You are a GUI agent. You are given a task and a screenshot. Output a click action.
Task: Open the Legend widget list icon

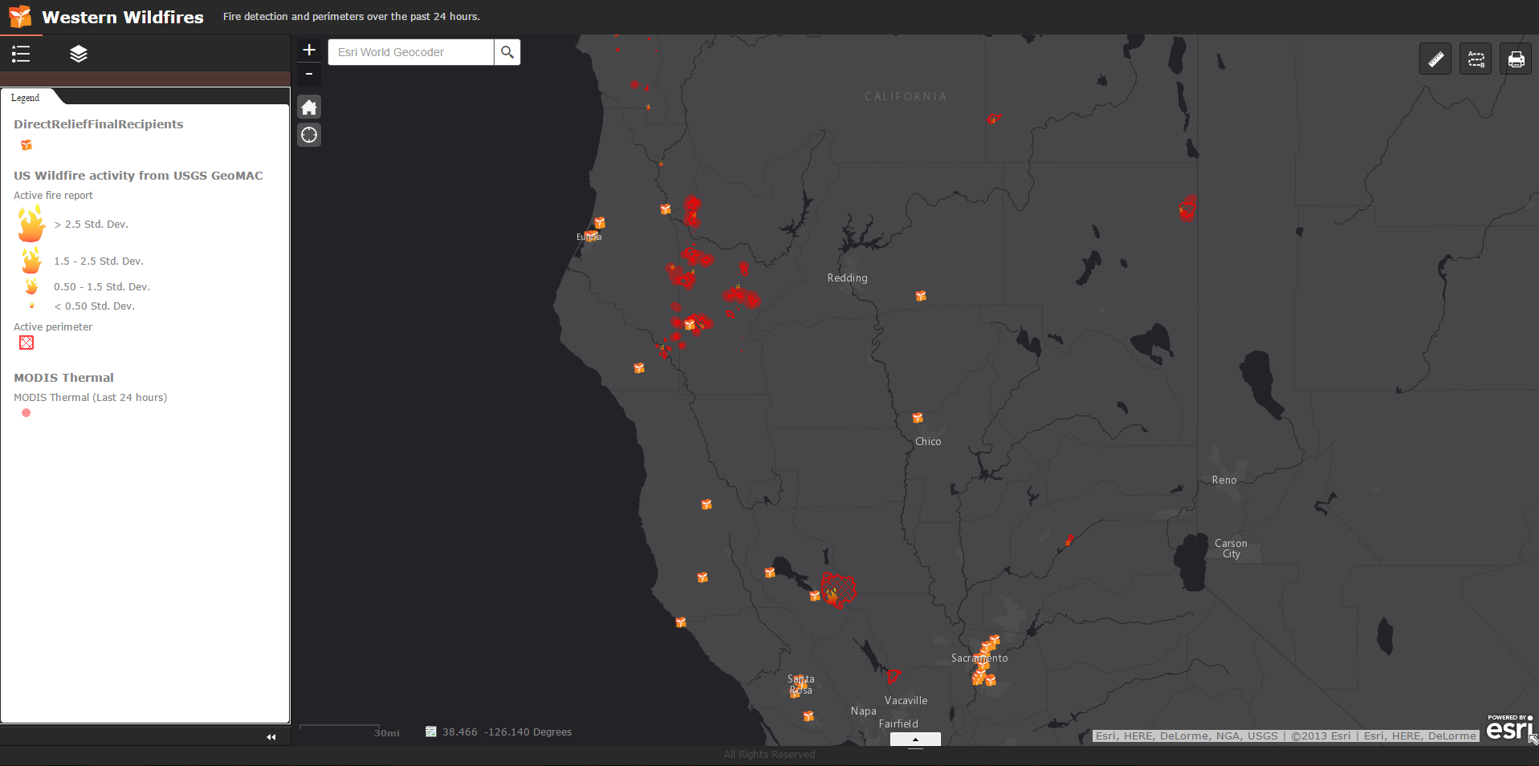coord(21,54)
